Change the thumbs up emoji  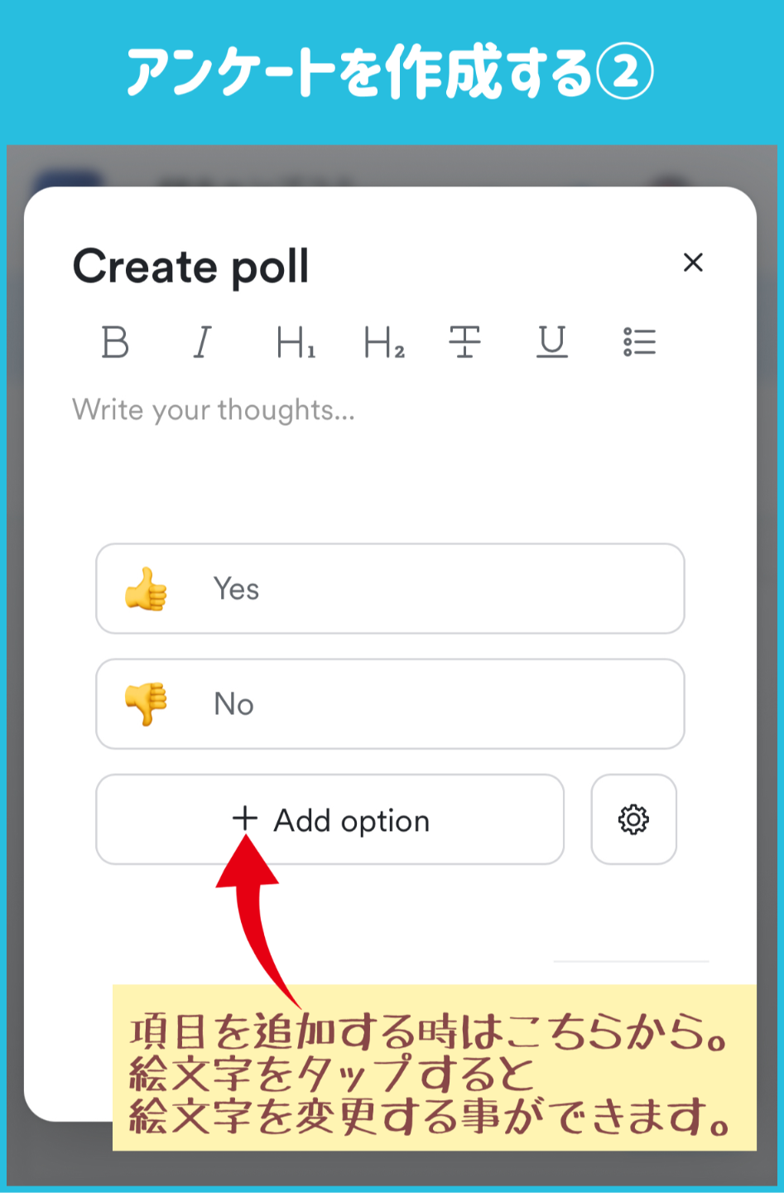(x=146, y=589)
